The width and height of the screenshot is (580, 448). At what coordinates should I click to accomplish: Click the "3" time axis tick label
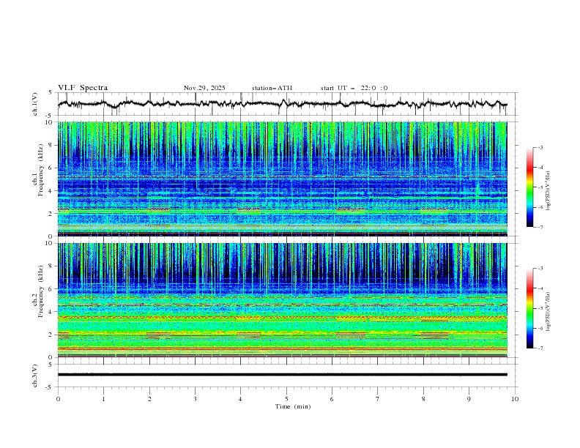coord(195,399)
